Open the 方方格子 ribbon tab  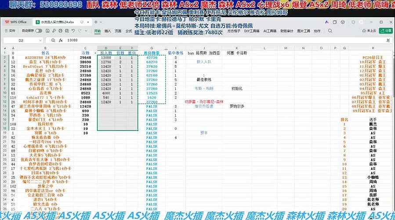(234, 31)
